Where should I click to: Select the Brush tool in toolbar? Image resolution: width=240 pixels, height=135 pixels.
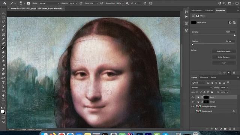click(x=3, y=48)
